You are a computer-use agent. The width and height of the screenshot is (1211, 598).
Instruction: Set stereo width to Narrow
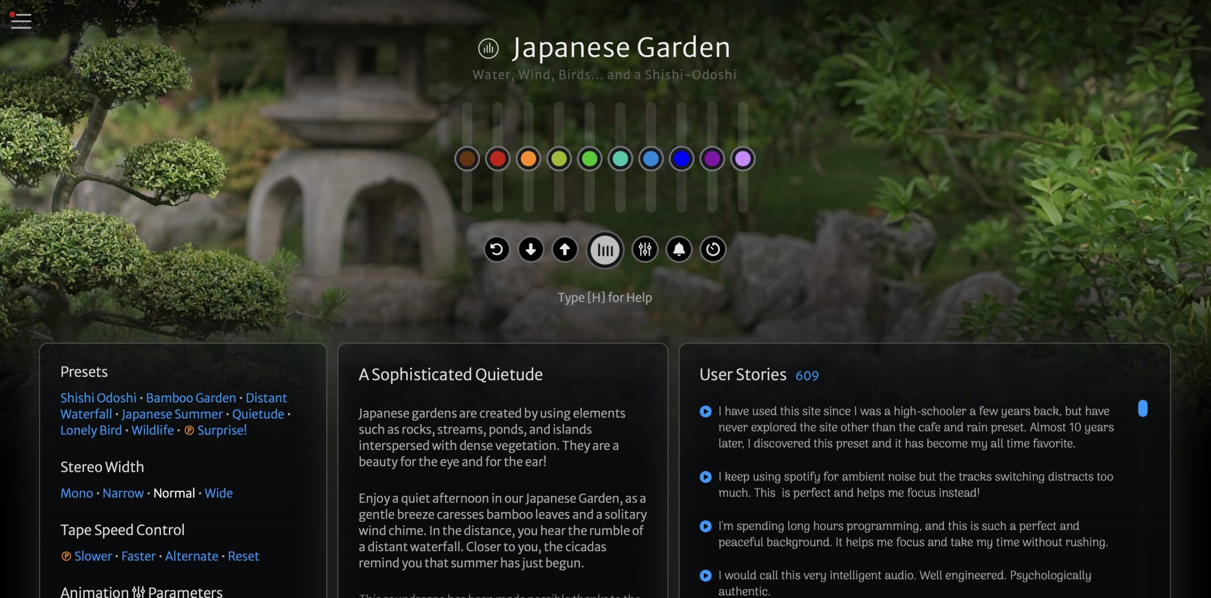[123, 493]
